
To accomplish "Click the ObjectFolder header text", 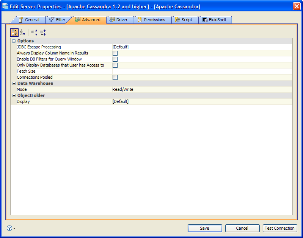I will [x=31, y=95].
